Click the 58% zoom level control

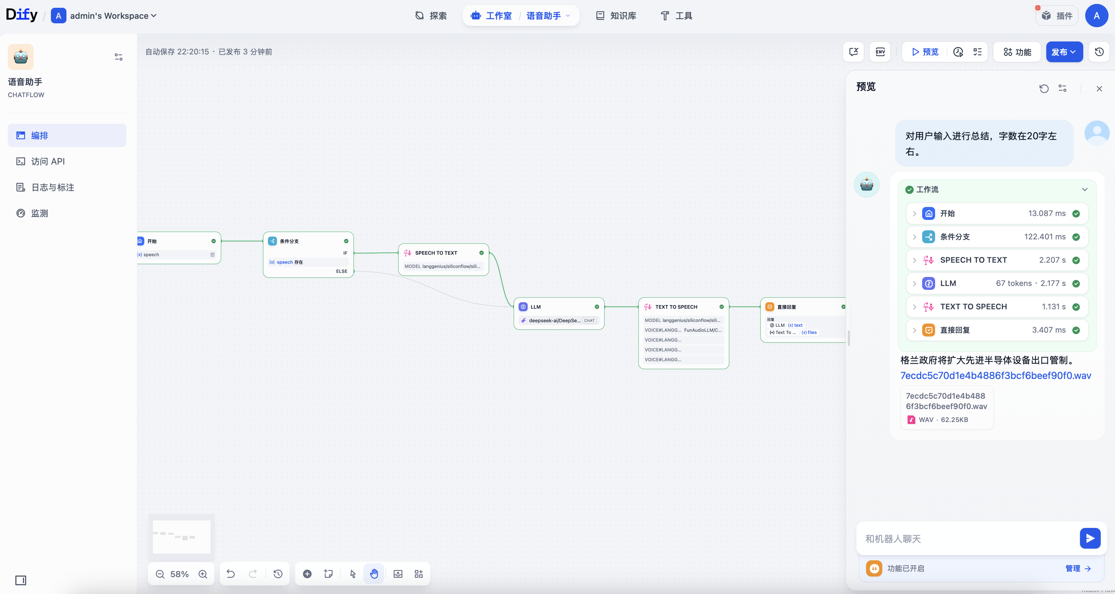tap(179, 574)
